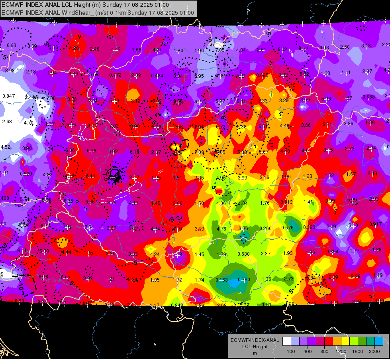Click the grid value '0.813'
390x359 pixels.
point(286,202)
